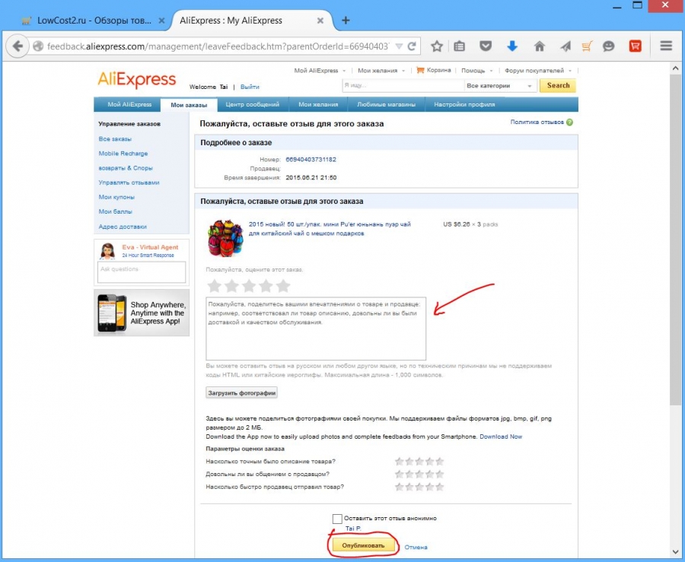The height and width of the screenshot is (562, 685).
Task: Open Управлять отзывами sidebar link
Action: (129, 183)
